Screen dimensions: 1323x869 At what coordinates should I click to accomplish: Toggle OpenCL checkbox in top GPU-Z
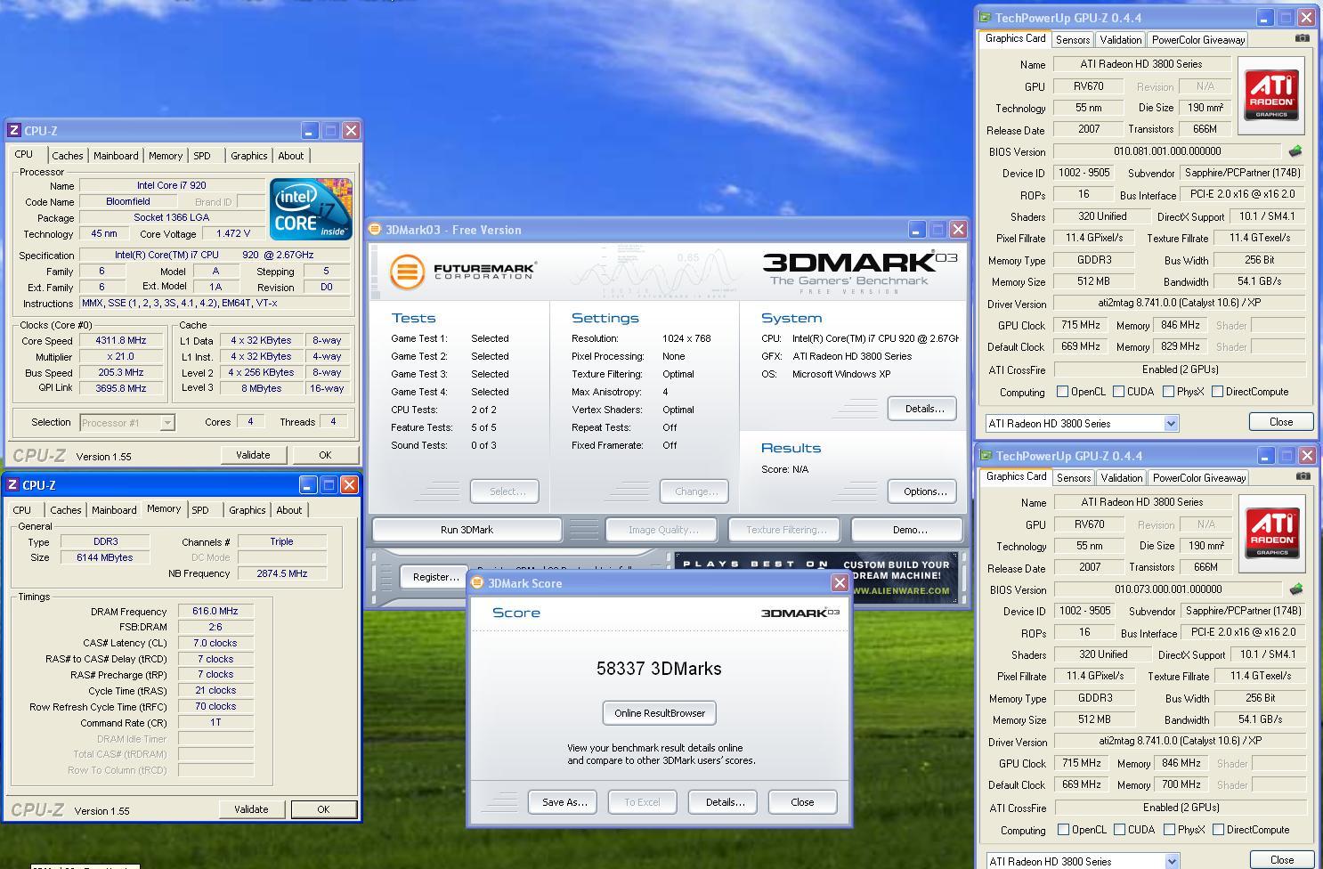[1062, 391]
